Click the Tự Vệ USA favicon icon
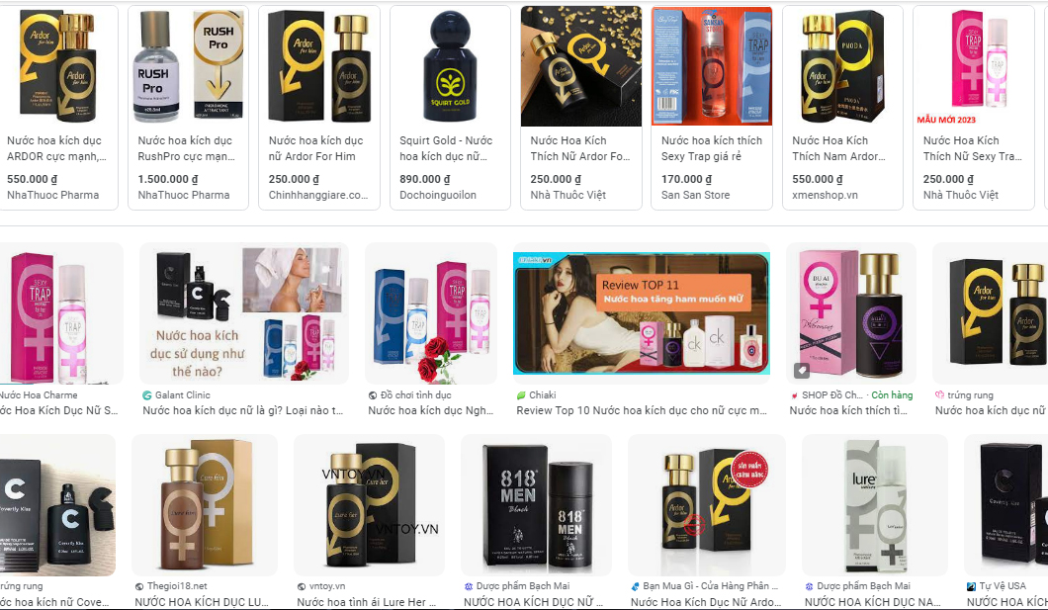The image size is (1048, 610). [x=971, y=586]
